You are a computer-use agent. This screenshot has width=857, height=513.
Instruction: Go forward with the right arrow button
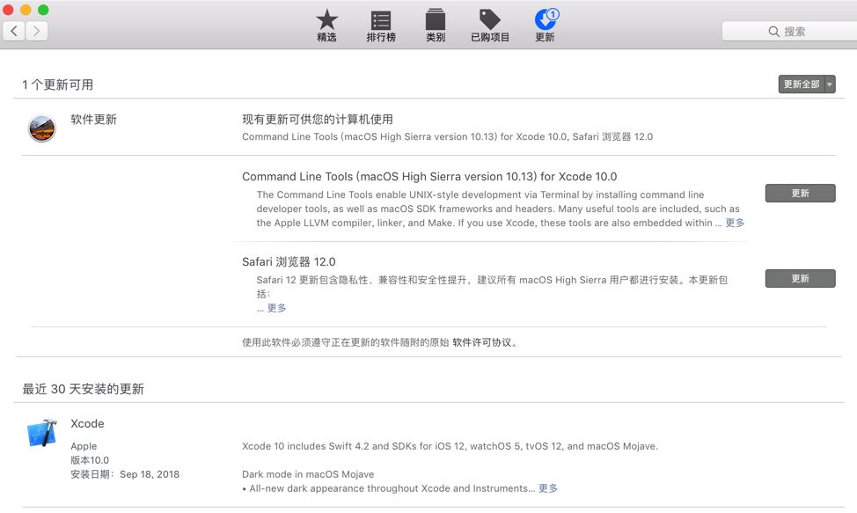(37, 31)
